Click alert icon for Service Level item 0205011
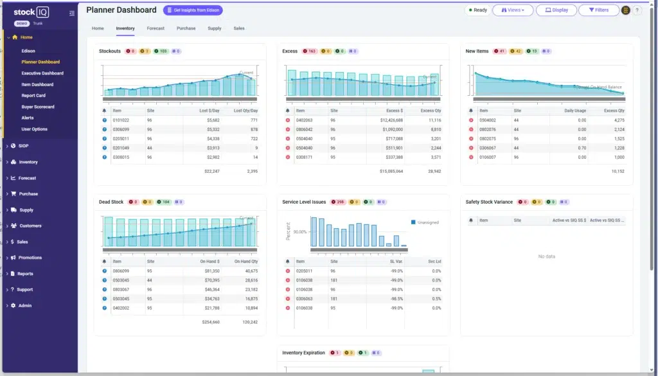This screenshot has height=376, width=658. tap(287, 271)
